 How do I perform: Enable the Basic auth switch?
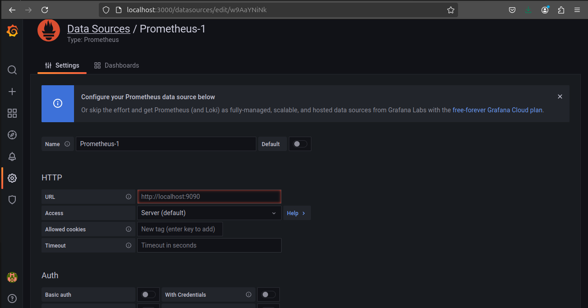[x=148, y=294]
